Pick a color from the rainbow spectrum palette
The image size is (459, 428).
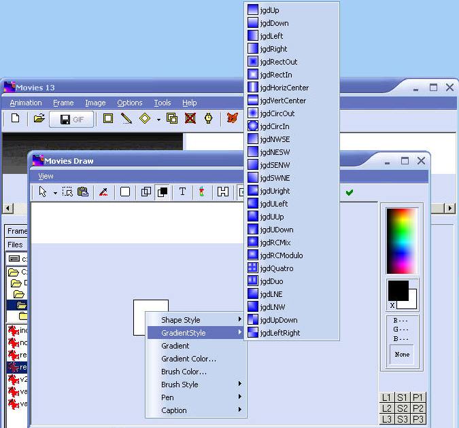[401, 241]
